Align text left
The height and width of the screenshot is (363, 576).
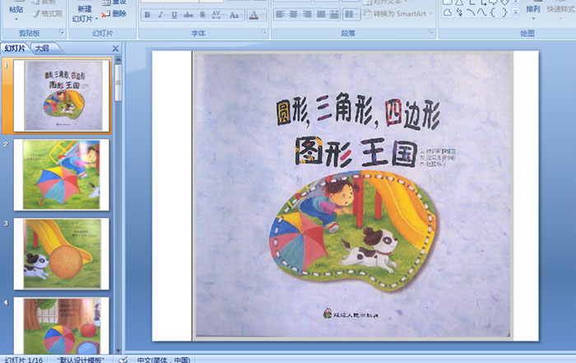(x=280, y=14)
